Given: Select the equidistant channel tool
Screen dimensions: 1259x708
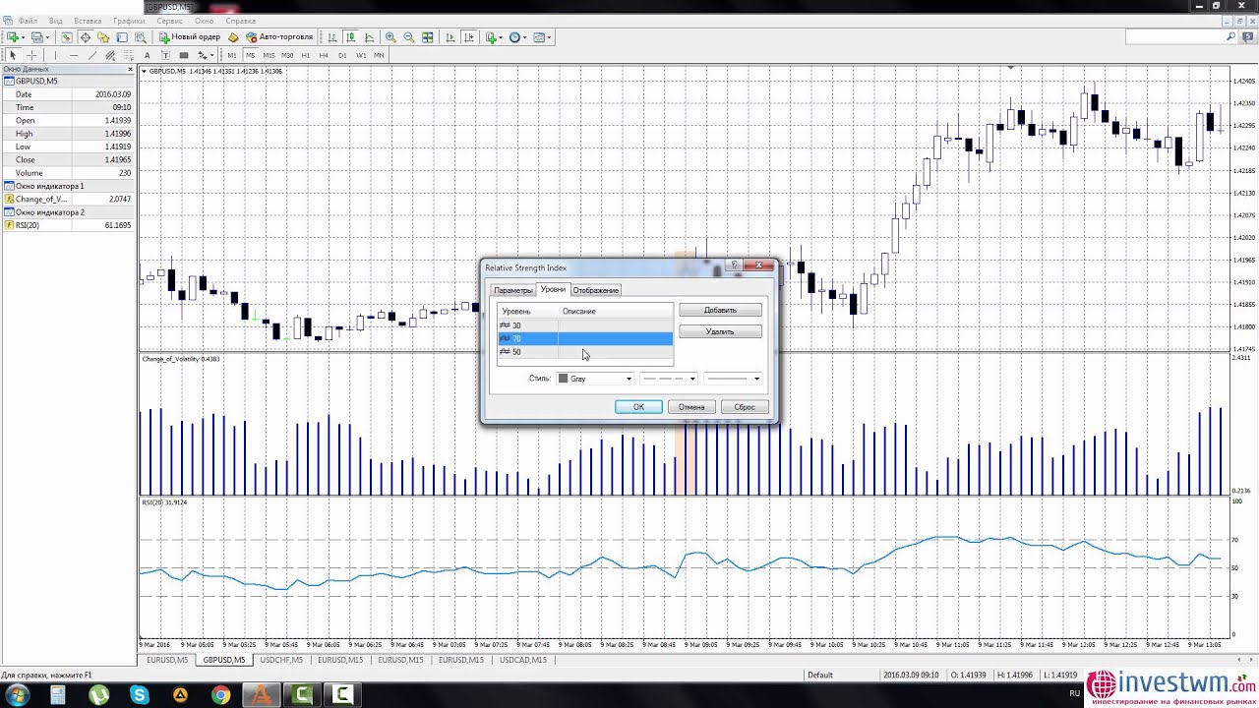Looking at the screenshot, I should [110, 56].
